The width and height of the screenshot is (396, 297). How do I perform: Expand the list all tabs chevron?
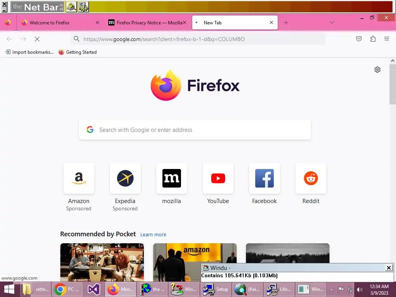coord(332,23)
